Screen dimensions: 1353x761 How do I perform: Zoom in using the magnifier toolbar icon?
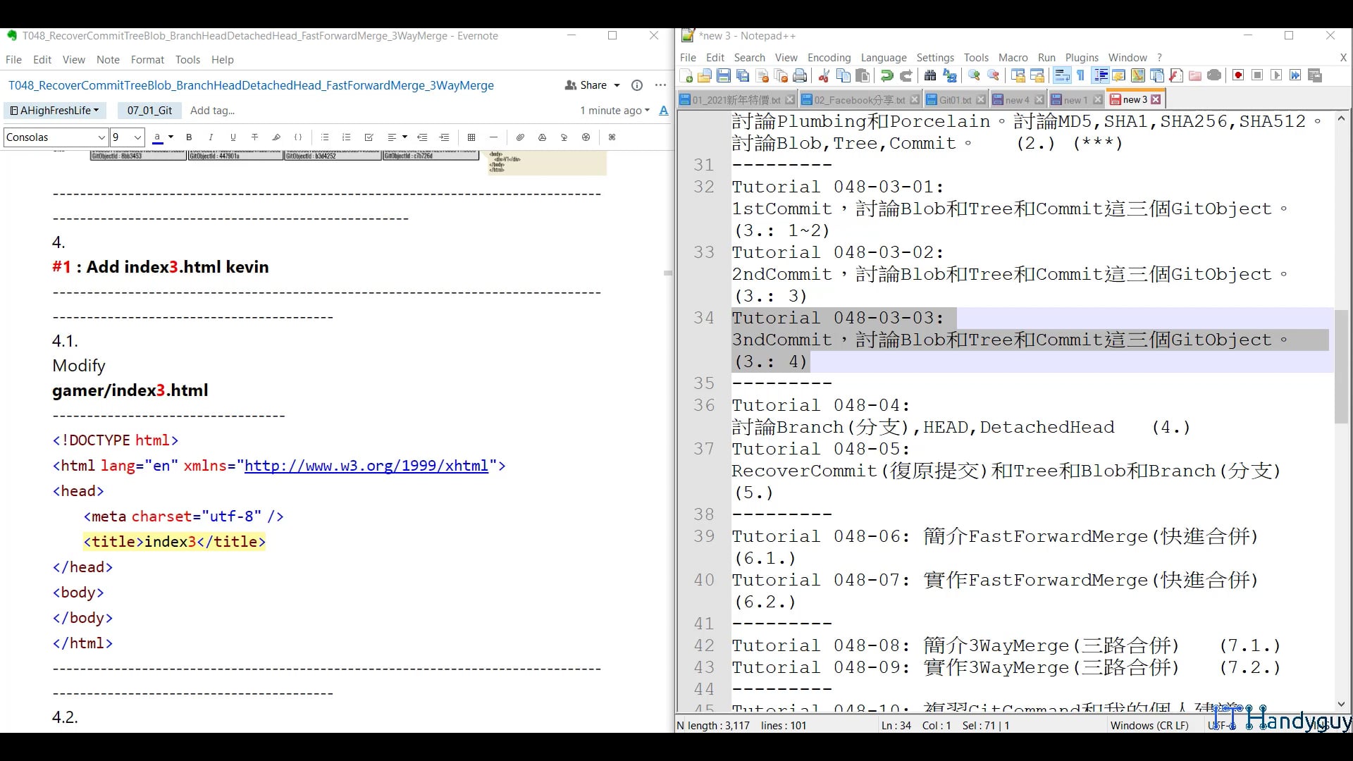[x=975, y=75]
